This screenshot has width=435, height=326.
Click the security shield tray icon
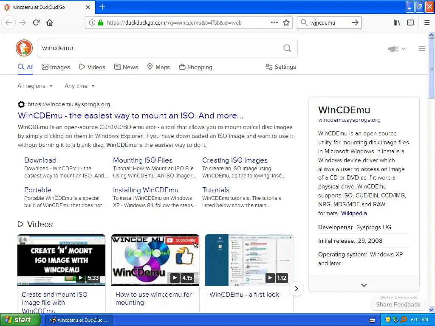[388, 320]
